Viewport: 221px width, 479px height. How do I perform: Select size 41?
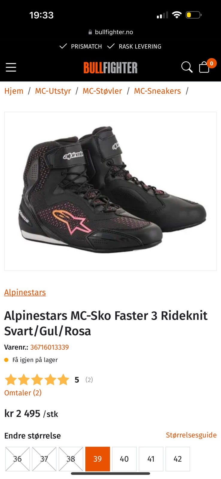pyautogui.click(x=151, y=459)
